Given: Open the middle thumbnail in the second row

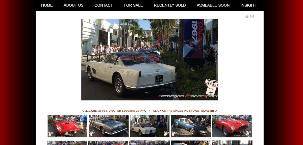Looking at the screenshot, I should pyautogui.click(x=149, y=143).
